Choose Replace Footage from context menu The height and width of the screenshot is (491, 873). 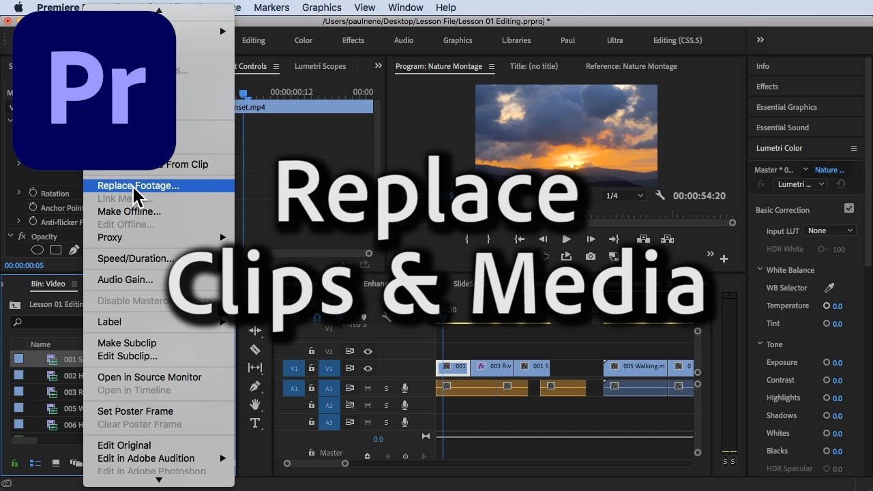pyautogui.click(x=159, y=185)
